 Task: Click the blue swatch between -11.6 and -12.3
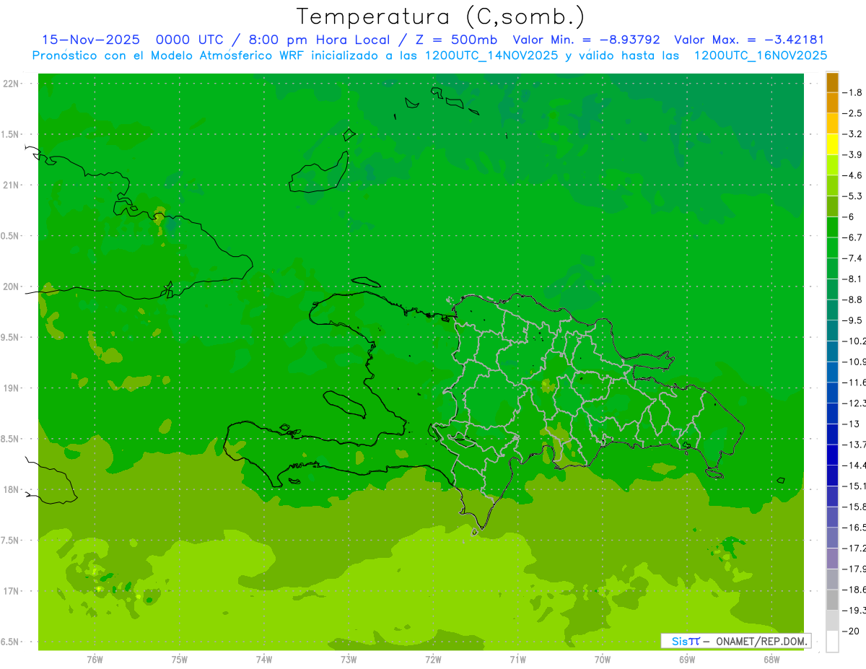point(832,393)
